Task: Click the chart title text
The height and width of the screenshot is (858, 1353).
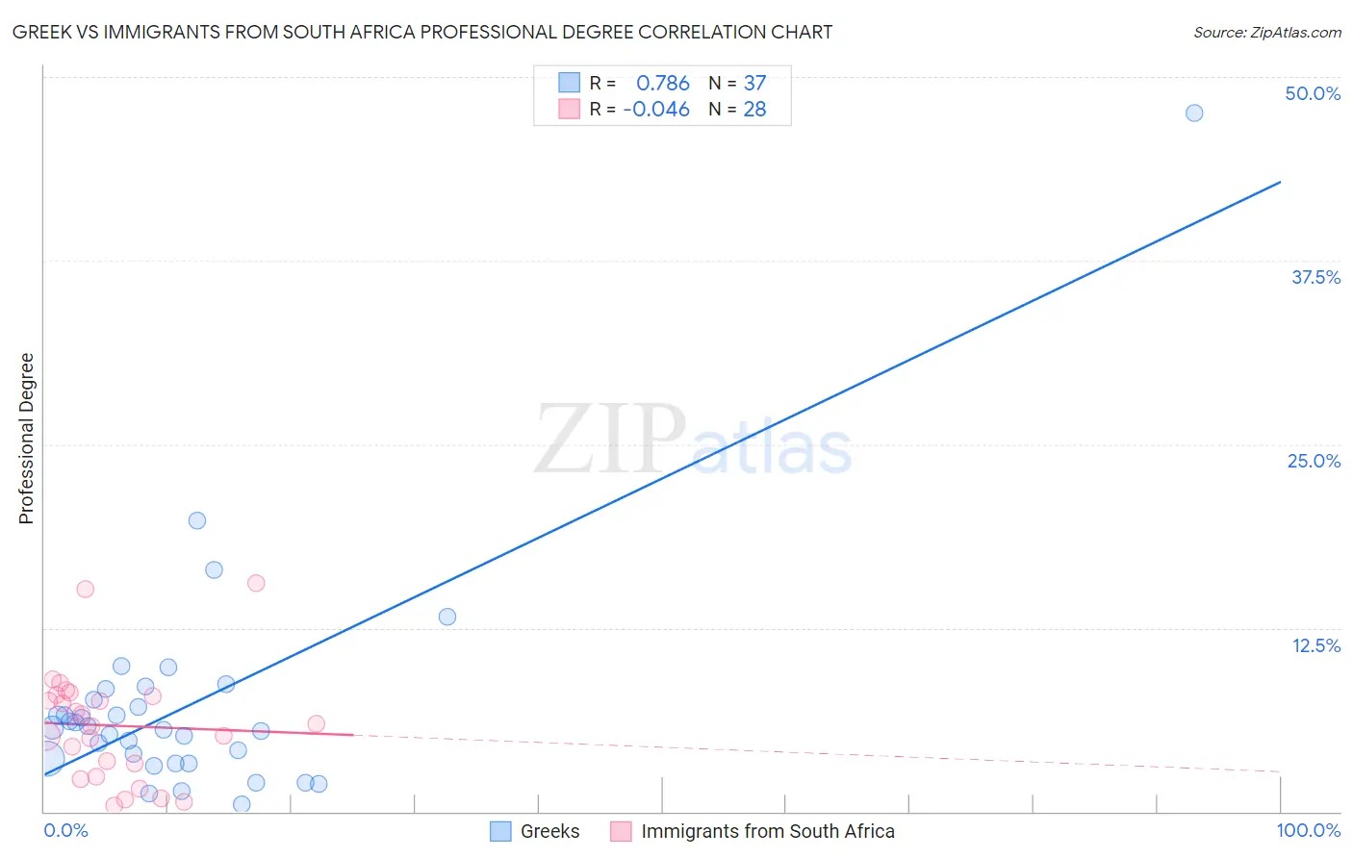Action: (x=422, y=32)
